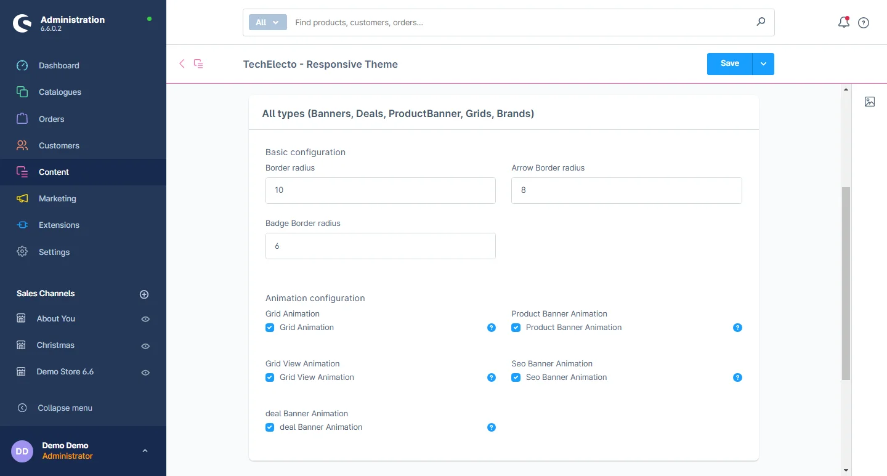
Task: Click Collapse menu in the sidebar
Action: click(65, 408)
